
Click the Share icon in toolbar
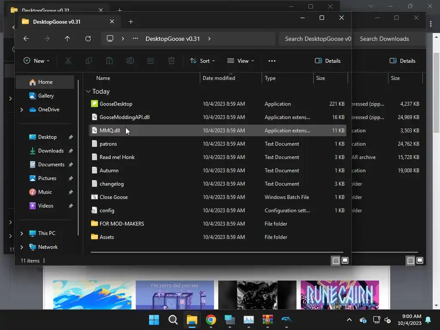coord(151,61)
